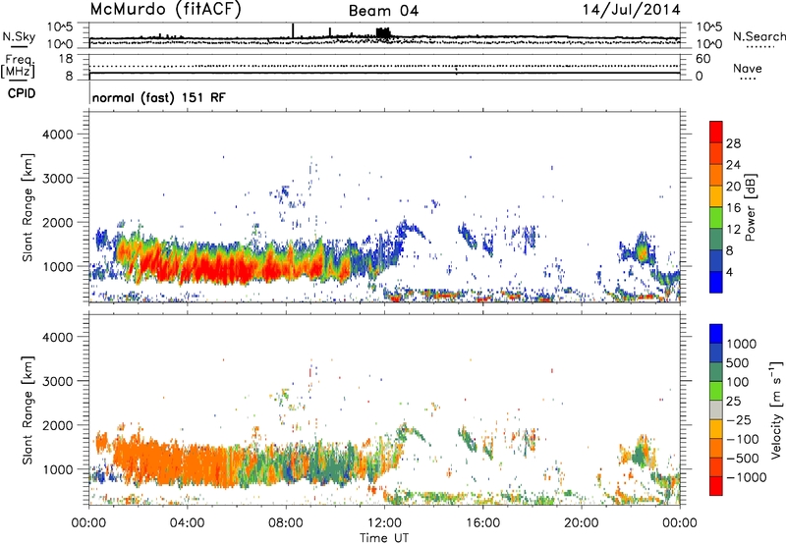Viewport: 786px width, 544px height.
Task: Click the 'Velocity [m s⁻¹]' color bar title
Action: coord(776,409)
